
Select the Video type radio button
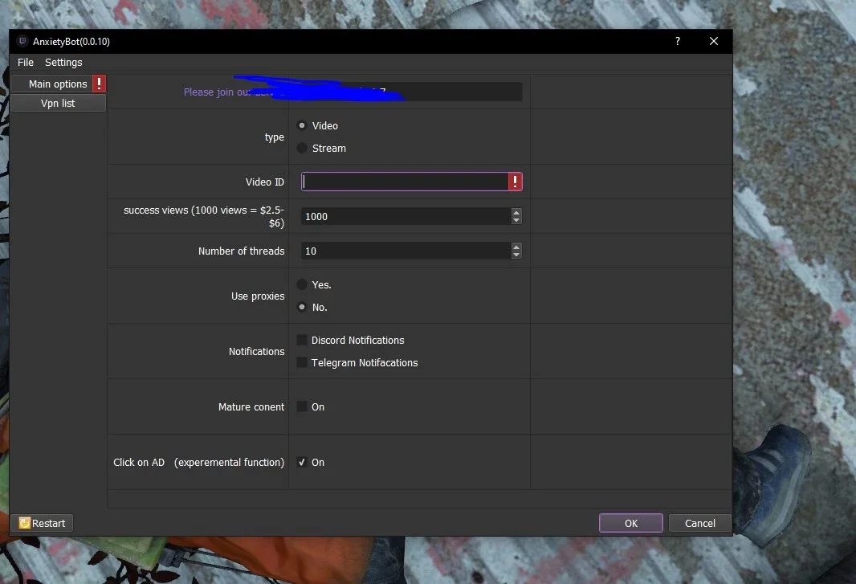pos(302,125)
